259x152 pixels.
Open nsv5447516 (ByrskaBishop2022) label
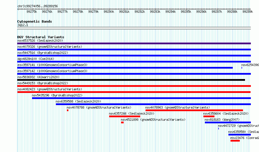[x=43, y=53]
